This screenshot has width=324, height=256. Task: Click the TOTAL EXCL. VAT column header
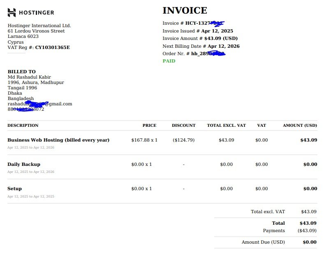[227, 126]
